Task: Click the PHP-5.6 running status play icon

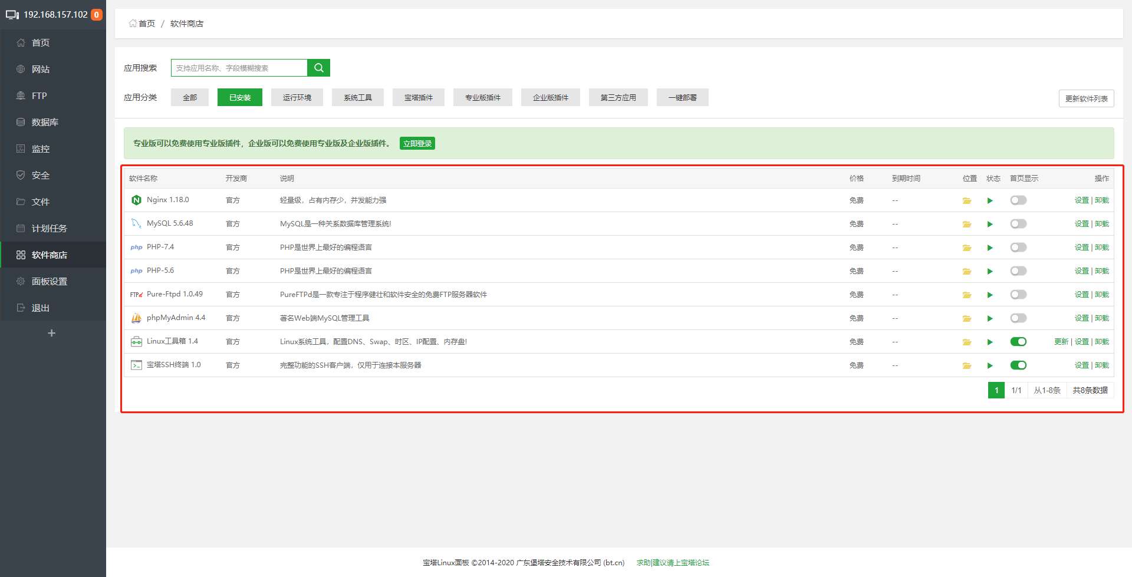Action: [990, 271]
